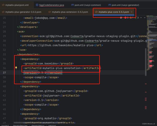The image size is (157, 126).
Task: Open pom.xml (ruoyi-common) tab
Action: click(x=86, y=5)
